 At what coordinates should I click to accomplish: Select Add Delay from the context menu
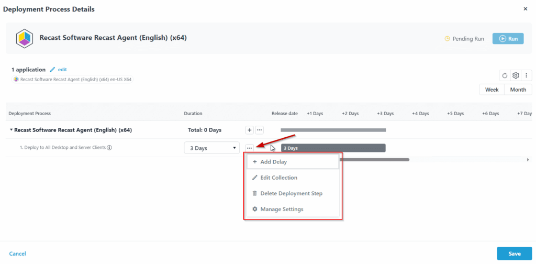293,162
